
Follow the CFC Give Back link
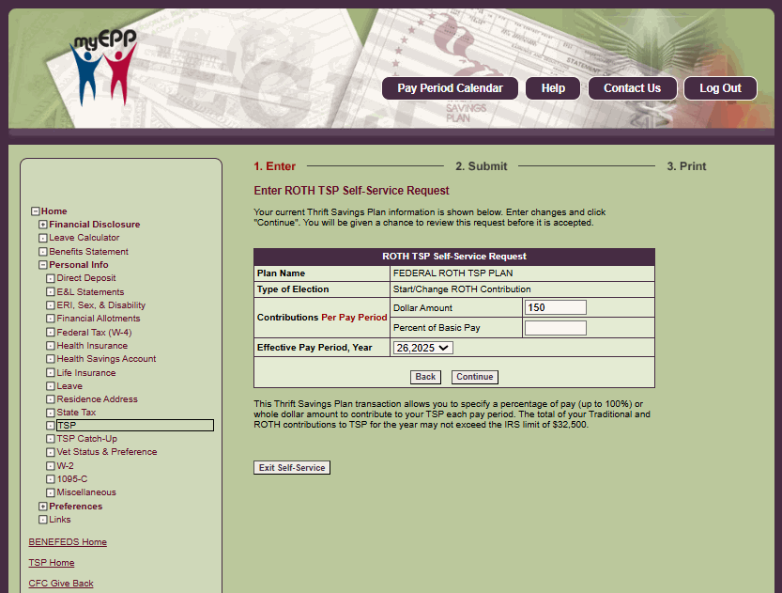tap(61, 583)
